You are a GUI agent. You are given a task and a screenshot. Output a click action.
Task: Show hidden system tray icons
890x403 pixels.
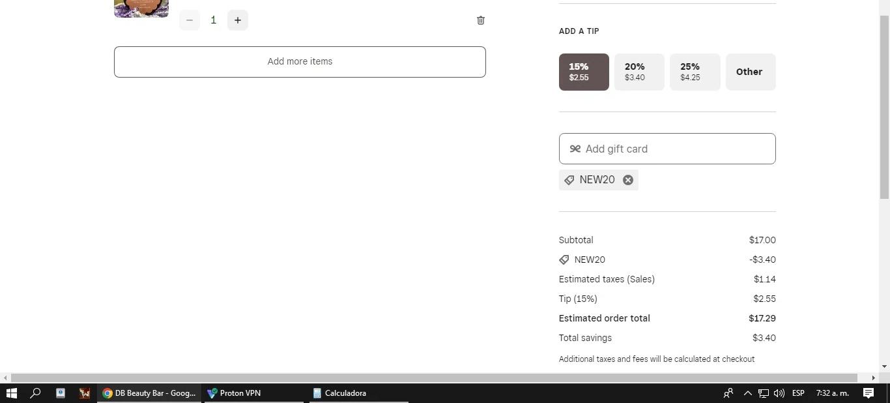748,393
